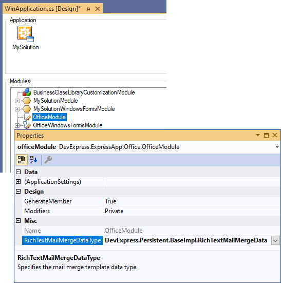The height and width of the screenshot is (283, 281).
Task: Click the OfficeWindowsFormsModule icon
Action: (x=27, y=125)
